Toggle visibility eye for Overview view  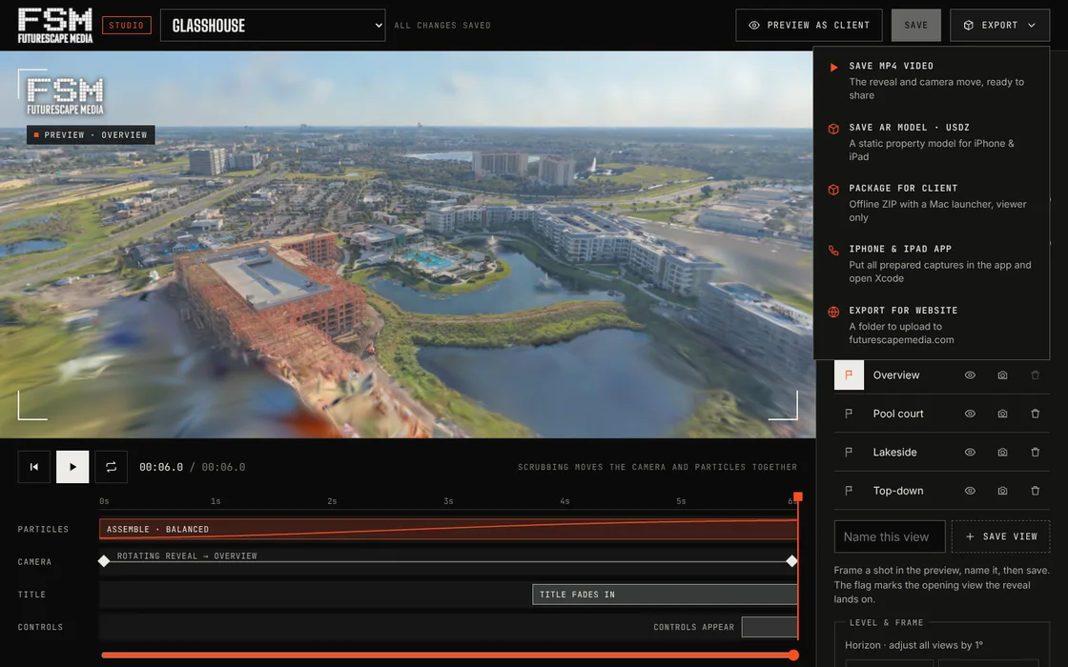click(x=970, y=375)
